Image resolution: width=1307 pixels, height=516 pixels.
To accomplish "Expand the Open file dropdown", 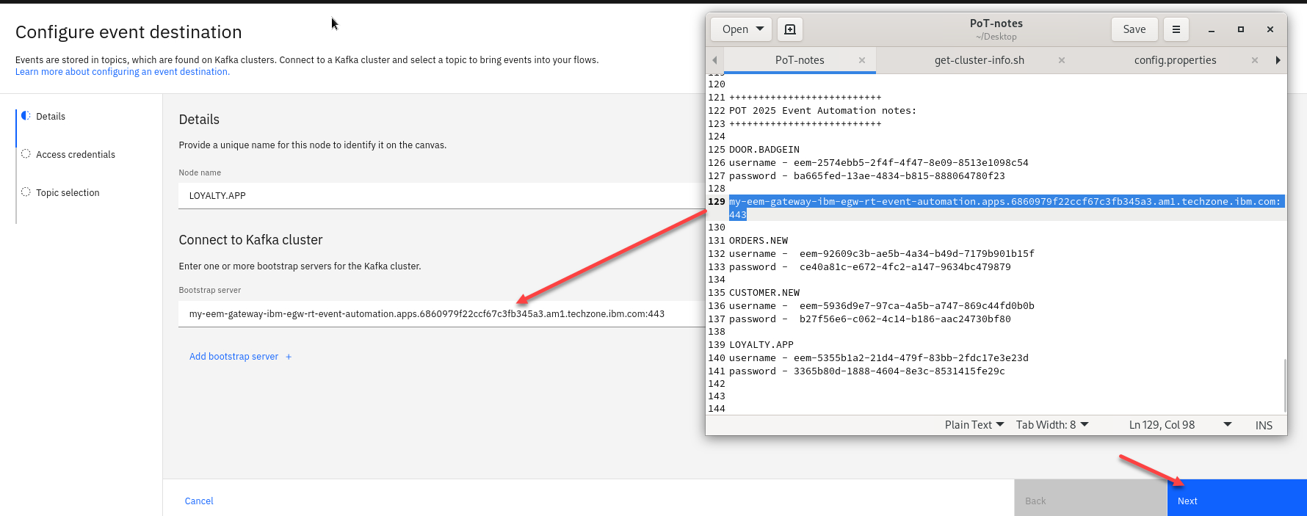I will pos(760,29).
